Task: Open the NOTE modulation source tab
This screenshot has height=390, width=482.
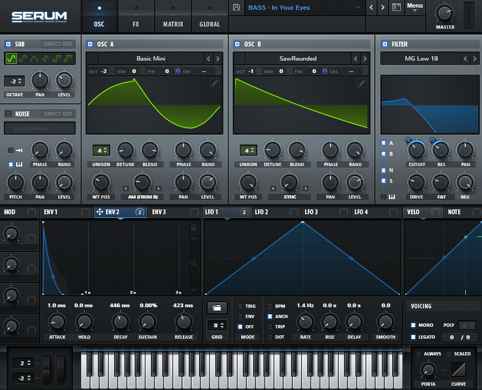Action: click(463, 212)
